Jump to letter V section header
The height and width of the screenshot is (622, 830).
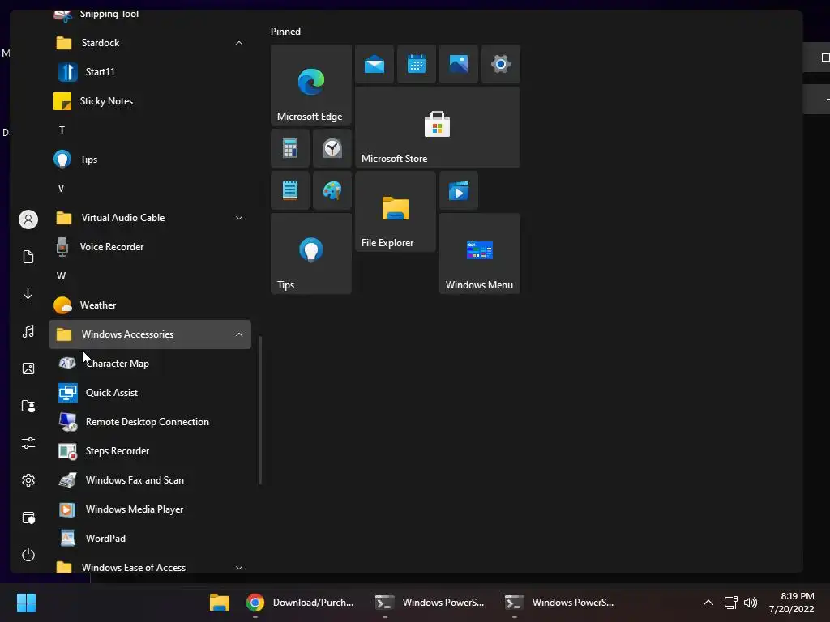click(x=62, y=188)
